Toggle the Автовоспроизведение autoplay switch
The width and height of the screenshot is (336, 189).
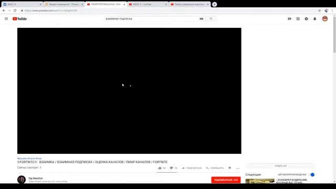312,175
